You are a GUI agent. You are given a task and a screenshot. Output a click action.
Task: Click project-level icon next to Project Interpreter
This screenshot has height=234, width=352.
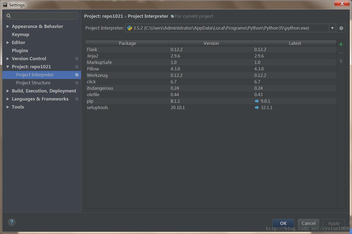pyautogui.click(x=77, y=75)
